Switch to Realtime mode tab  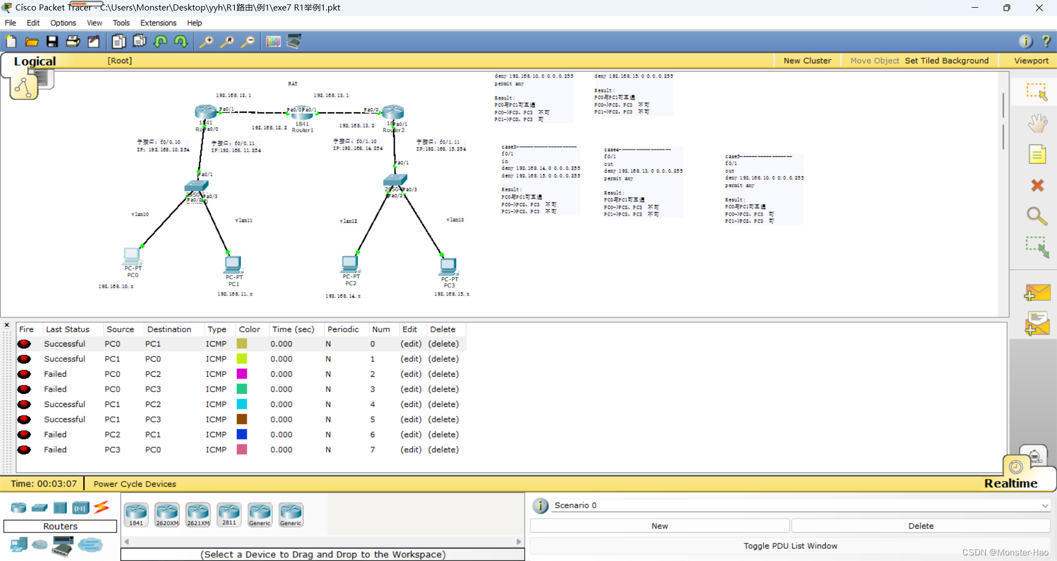[1011, 483]
